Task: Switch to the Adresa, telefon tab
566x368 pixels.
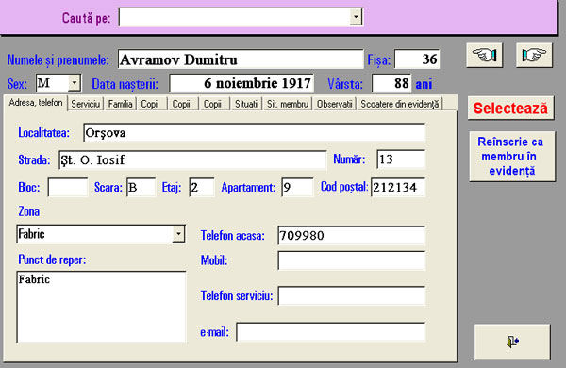Action: point(36,103)
